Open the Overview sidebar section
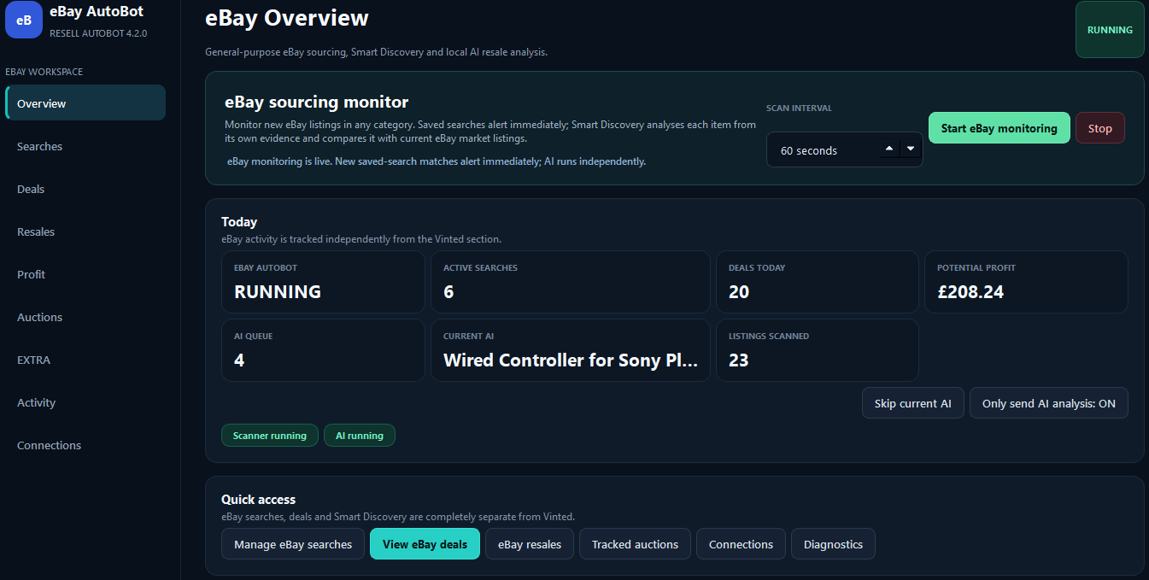 pyautogui.click(x=85, y=103)
